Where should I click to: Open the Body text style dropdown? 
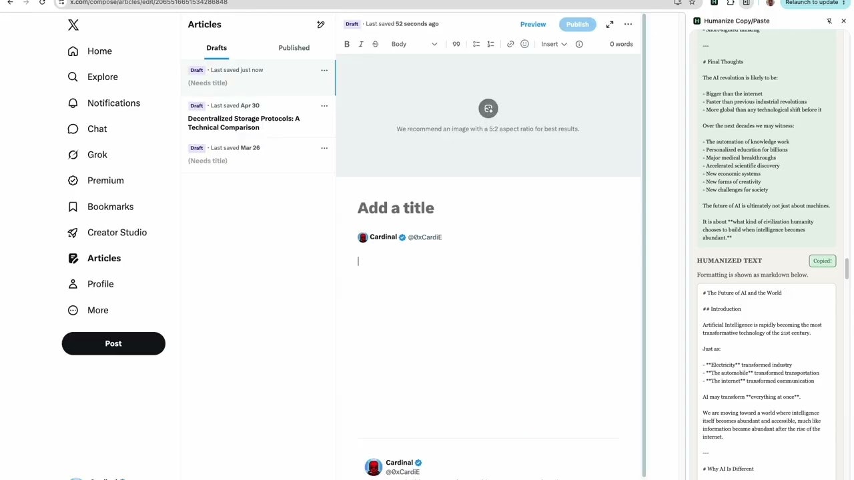pos(414,44)
